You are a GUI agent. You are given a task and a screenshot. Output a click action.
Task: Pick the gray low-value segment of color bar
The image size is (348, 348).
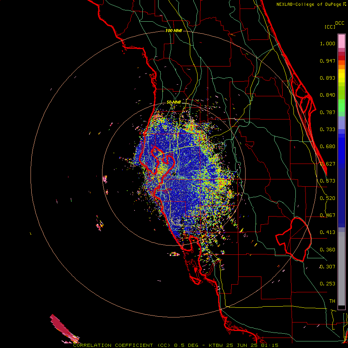[x=341, y=269]
